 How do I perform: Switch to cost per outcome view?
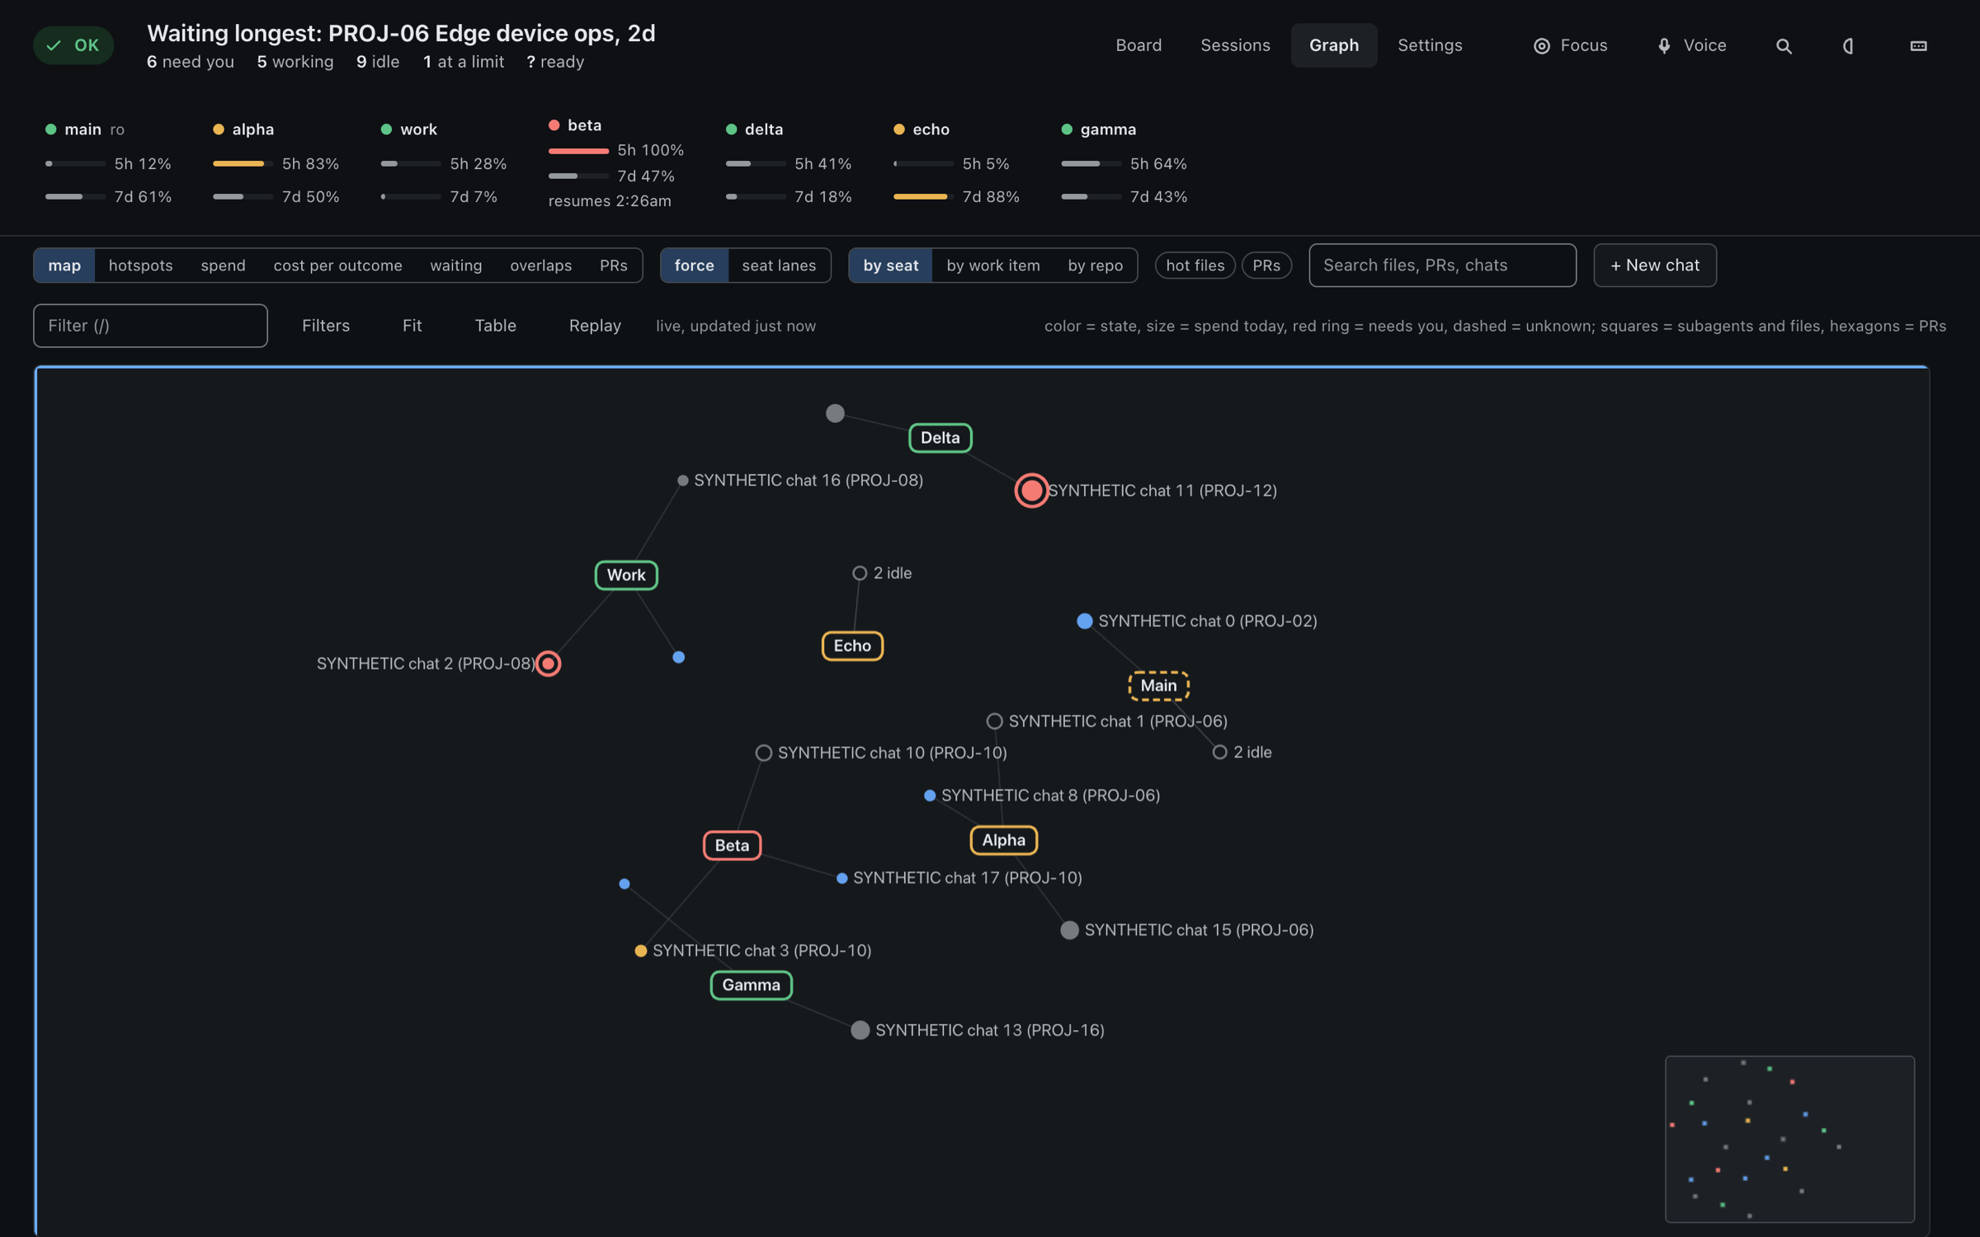click(337, 266)
